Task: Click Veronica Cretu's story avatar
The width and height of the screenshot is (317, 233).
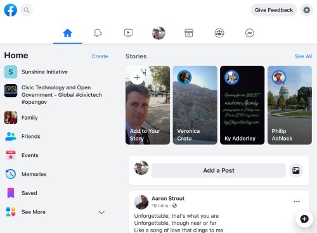Action: [184, 77]
